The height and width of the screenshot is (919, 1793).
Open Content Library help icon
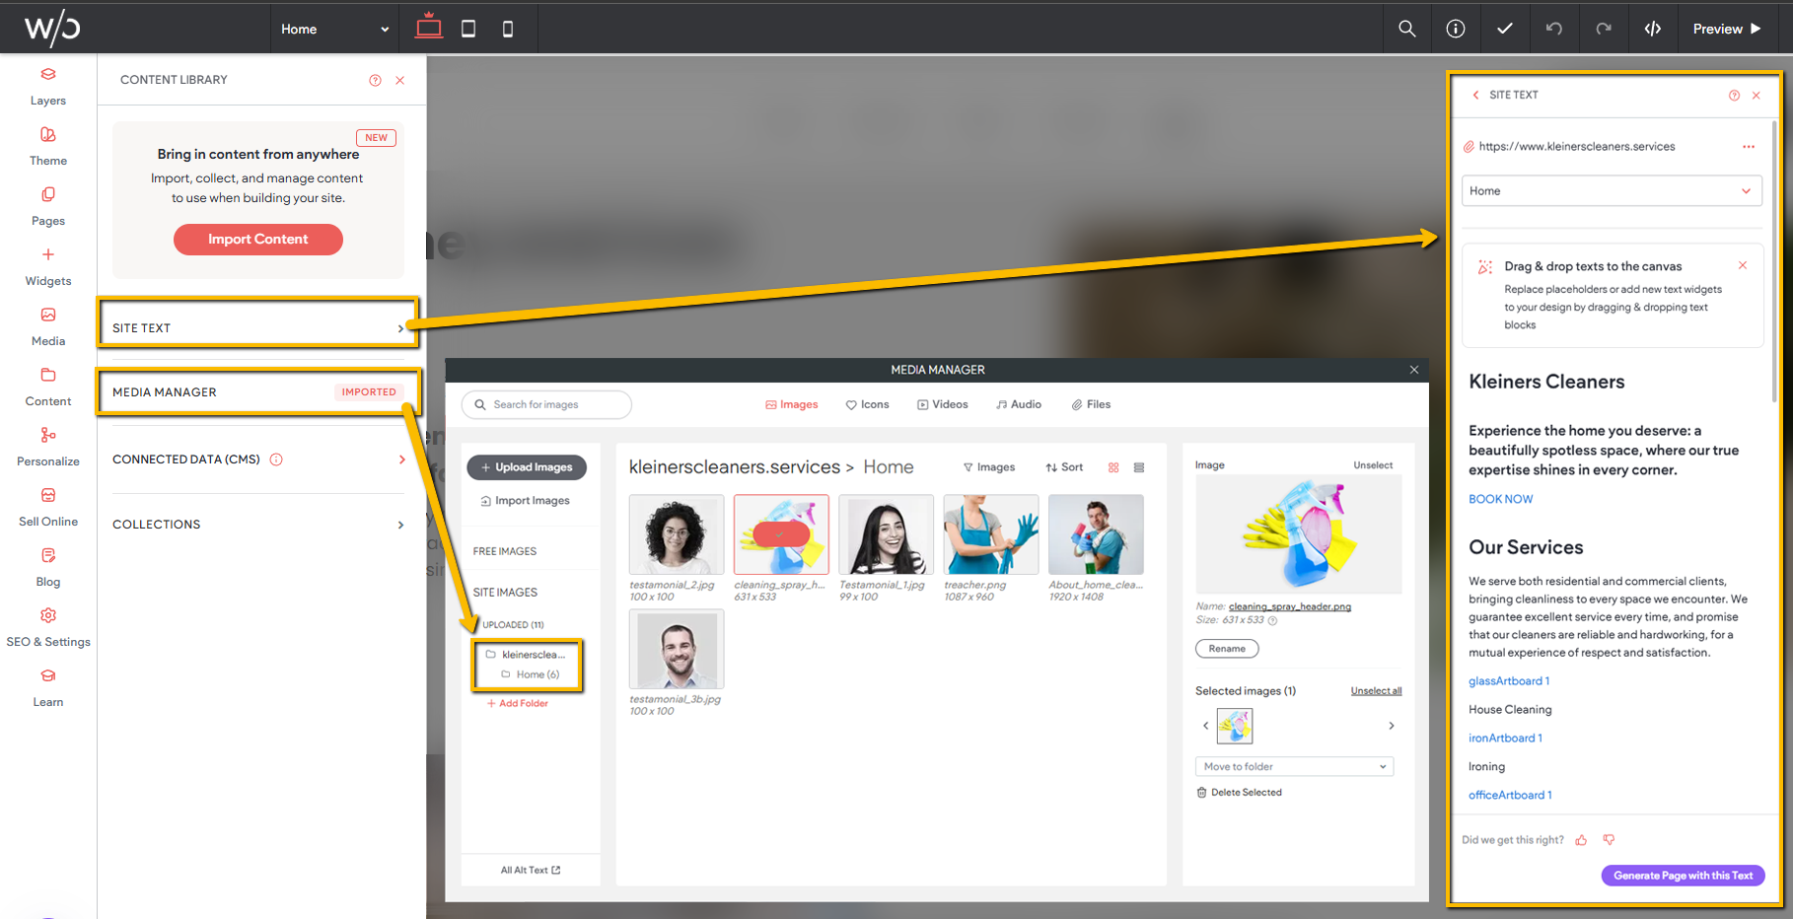(x=375, y=80)
